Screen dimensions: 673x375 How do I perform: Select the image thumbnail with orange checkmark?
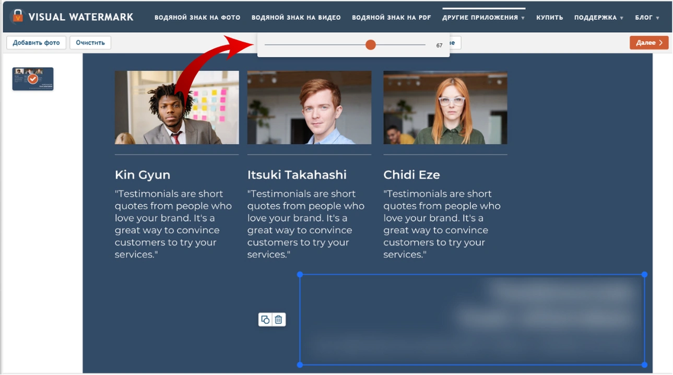tap(33, 79)
